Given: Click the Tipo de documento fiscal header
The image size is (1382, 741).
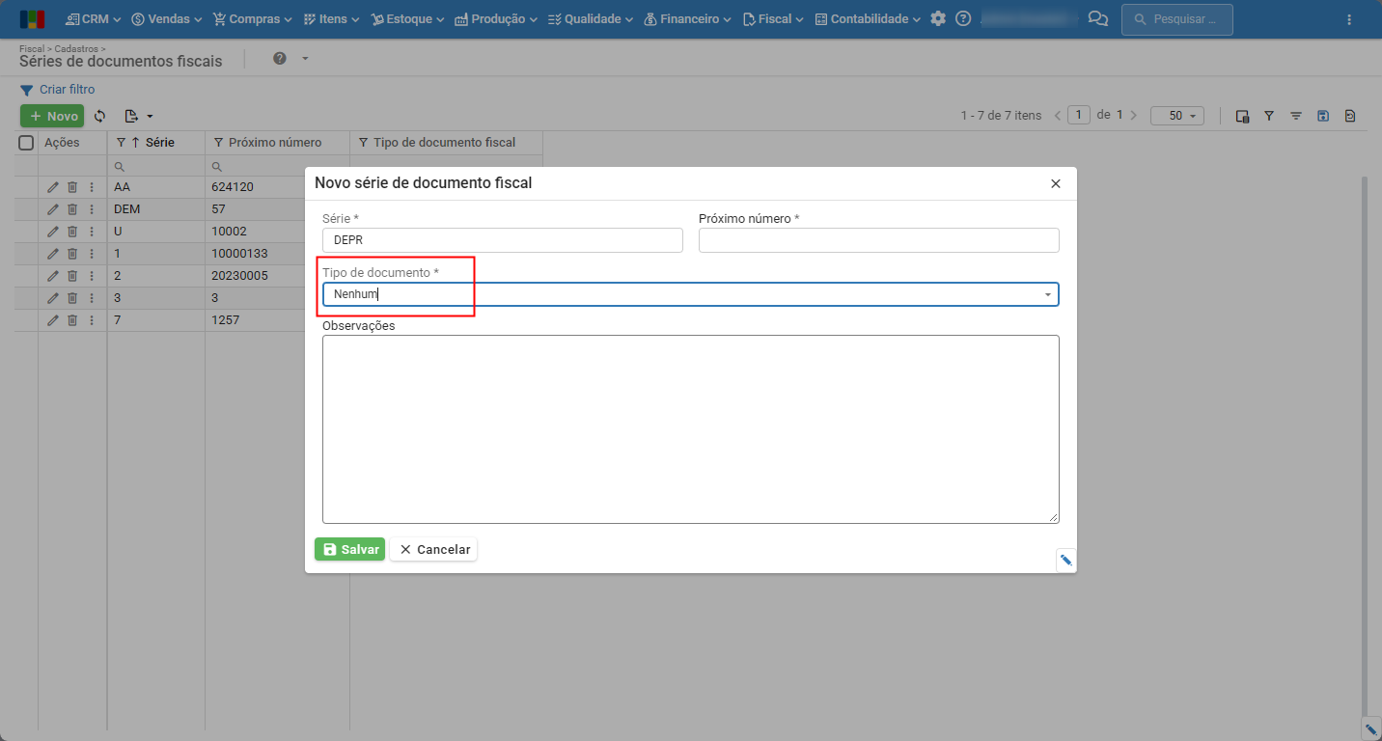Looking at the screenshot, I should pos(444,143).
